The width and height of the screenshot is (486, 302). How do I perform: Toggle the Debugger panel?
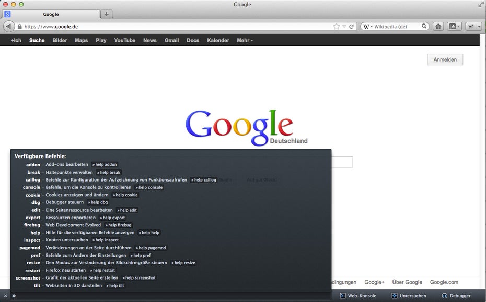456,296
